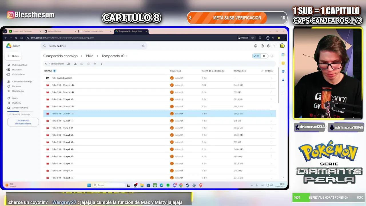Open Google Keep side panel icon
366x206 pixels.
click(x=283, y=63)
